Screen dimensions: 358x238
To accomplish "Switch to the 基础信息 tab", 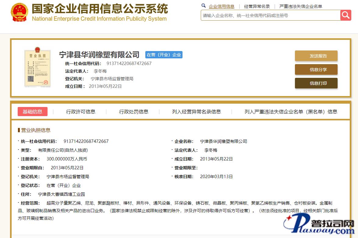I will (33, 112).
